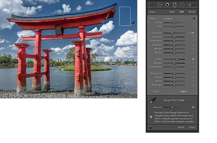Click the Reset button
The width and height of the screenshot is (217, 143).
click(x=181, y=127)
